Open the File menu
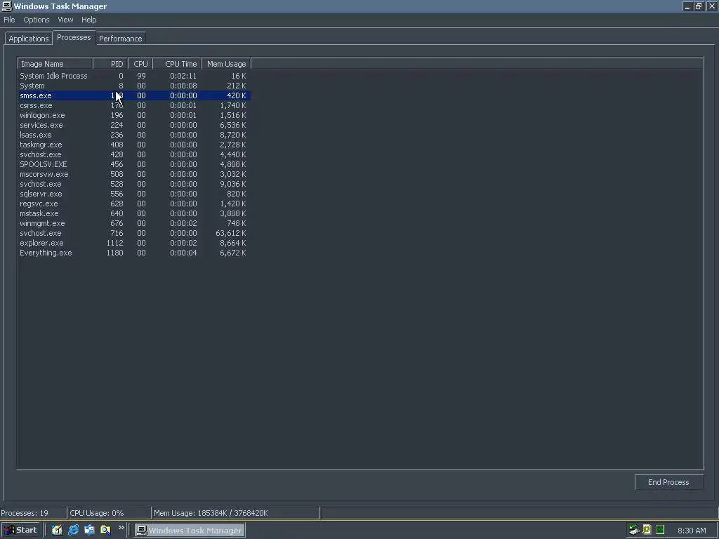 pos(9,20)
